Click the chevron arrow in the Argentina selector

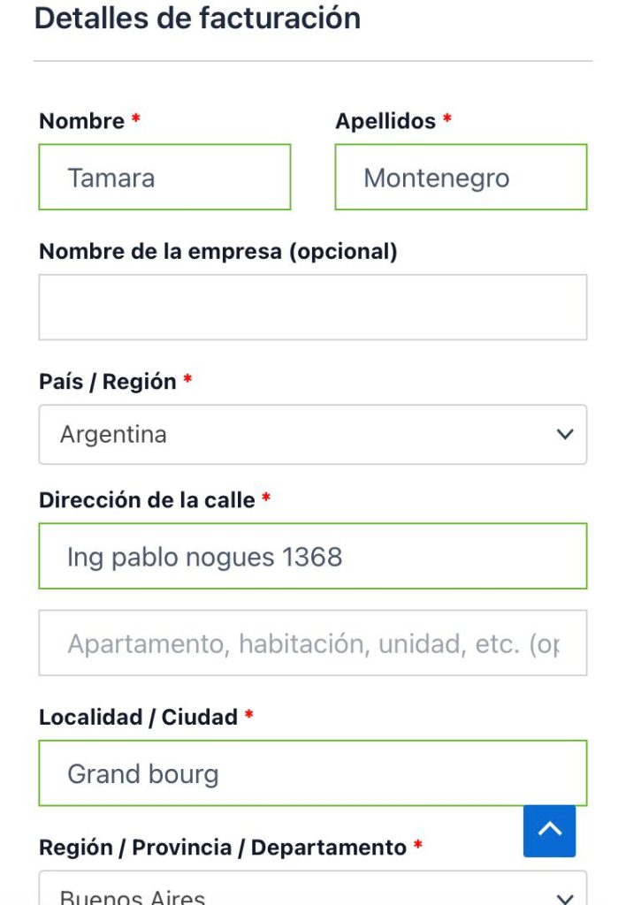coord(565,435)
